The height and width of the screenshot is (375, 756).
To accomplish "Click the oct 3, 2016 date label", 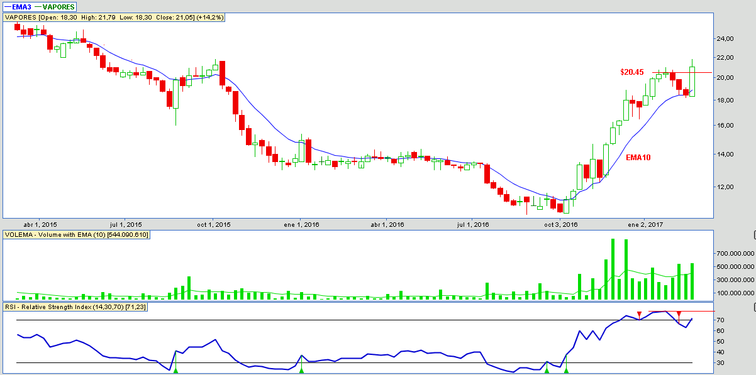I will tap(560, 224).
